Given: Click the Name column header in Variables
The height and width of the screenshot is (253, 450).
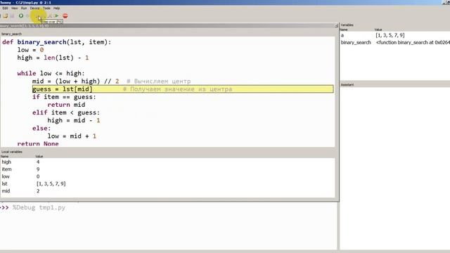Looking at the screenshot, I should click(x=344, y=30).
